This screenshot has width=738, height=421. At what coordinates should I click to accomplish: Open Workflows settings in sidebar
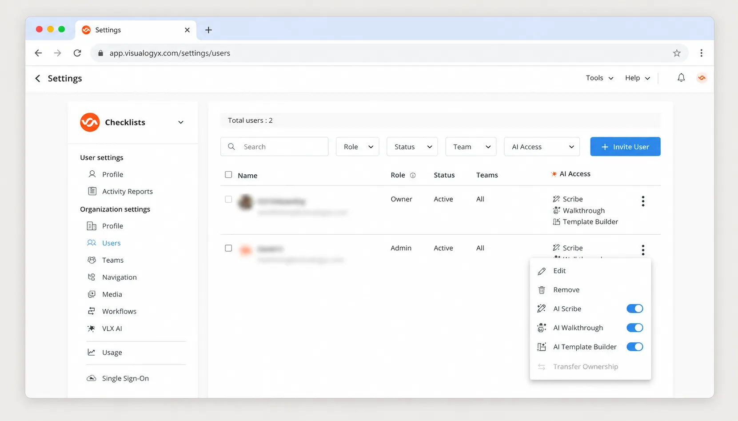tap(119, 311)
